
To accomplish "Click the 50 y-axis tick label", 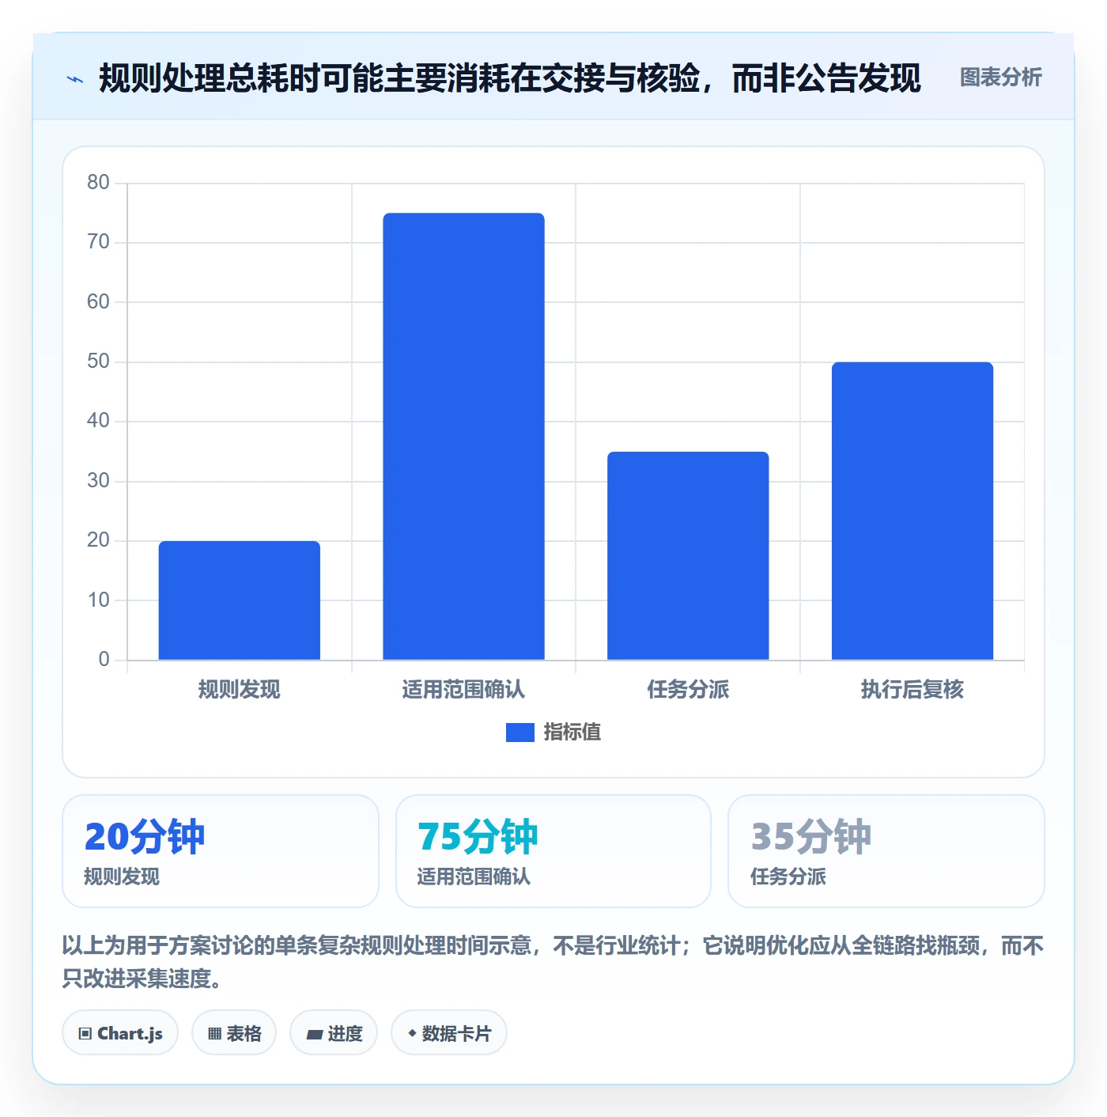I will (98, 362).
